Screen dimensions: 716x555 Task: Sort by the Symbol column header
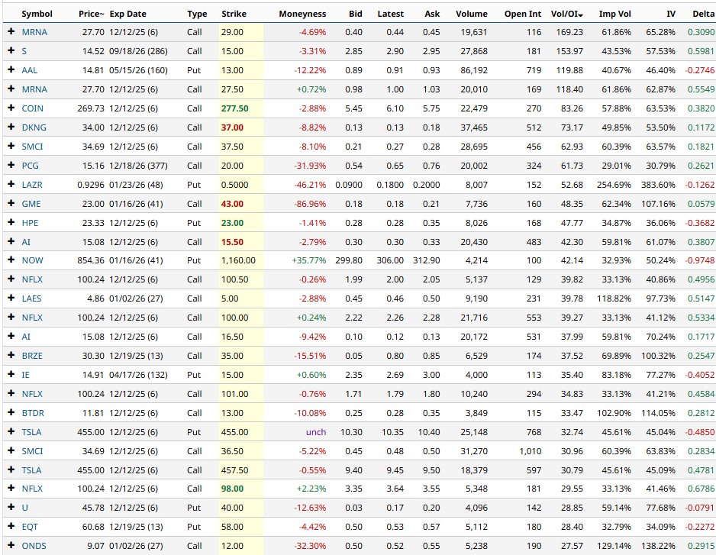(37, 13)
